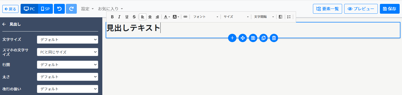The width and height of the screenshot is (402, 95).
Task: Toggle bold formatting in text toolbar
Action: click(x=112, y=17)
